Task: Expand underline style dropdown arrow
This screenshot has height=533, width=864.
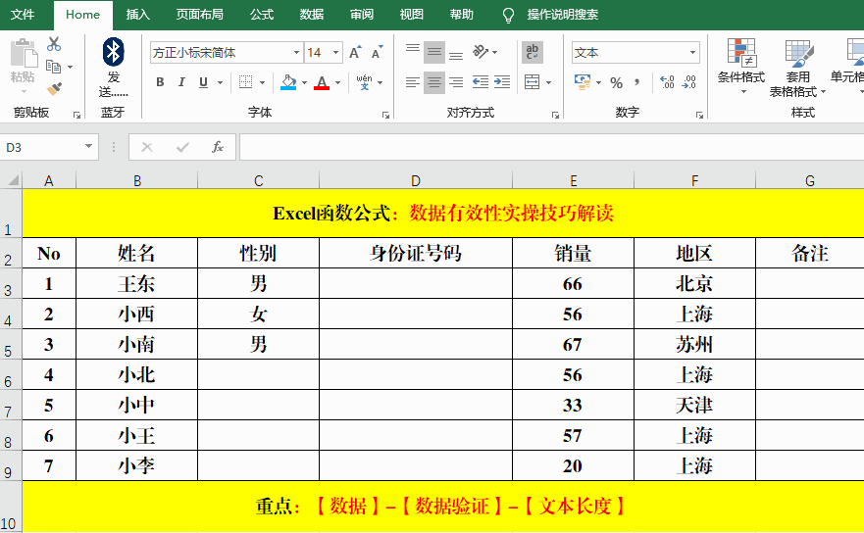Action: [x=220, y=82]
